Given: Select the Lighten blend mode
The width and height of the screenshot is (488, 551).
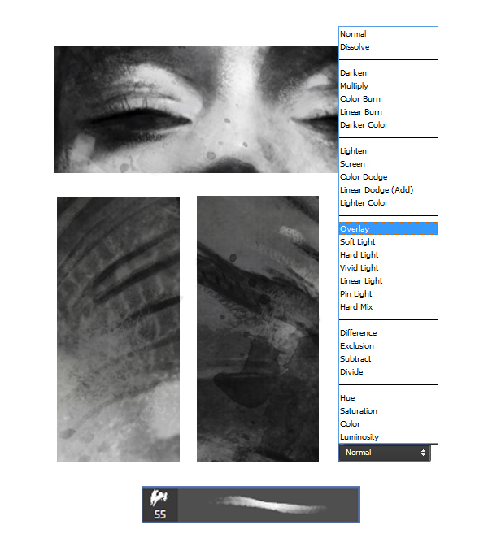Looking at the screenshot, I should 388,151.
